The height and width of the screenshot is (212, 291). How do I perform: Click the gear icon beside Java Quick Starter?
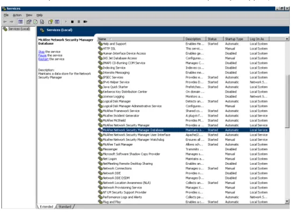click(x=100, y=87)
